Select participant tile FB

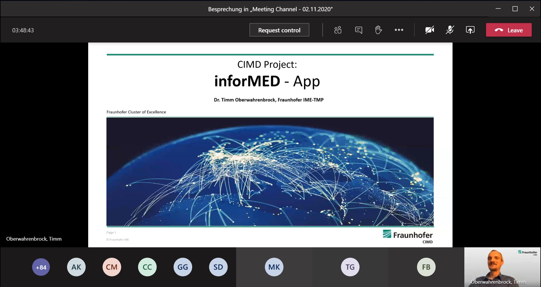tap(426, 267)
